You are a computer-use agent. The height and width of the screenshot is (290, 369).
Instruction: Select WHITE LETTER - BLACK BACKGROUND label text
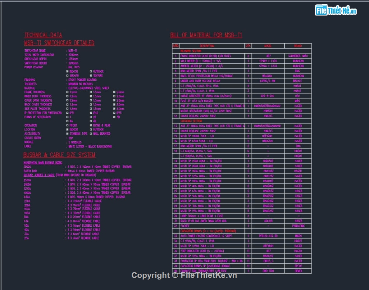[90, 146]
